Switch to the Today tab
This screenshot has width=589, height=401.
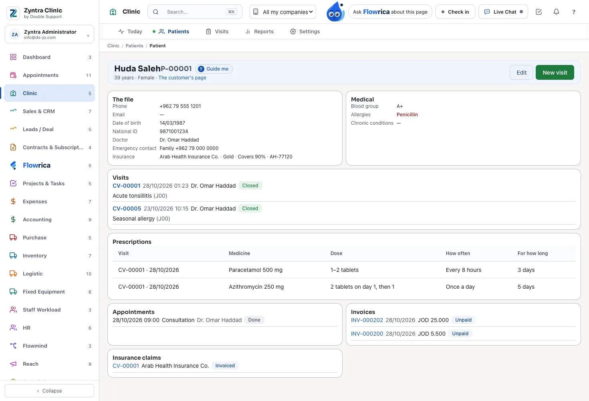pyautogui.click(x=130, y=32)
